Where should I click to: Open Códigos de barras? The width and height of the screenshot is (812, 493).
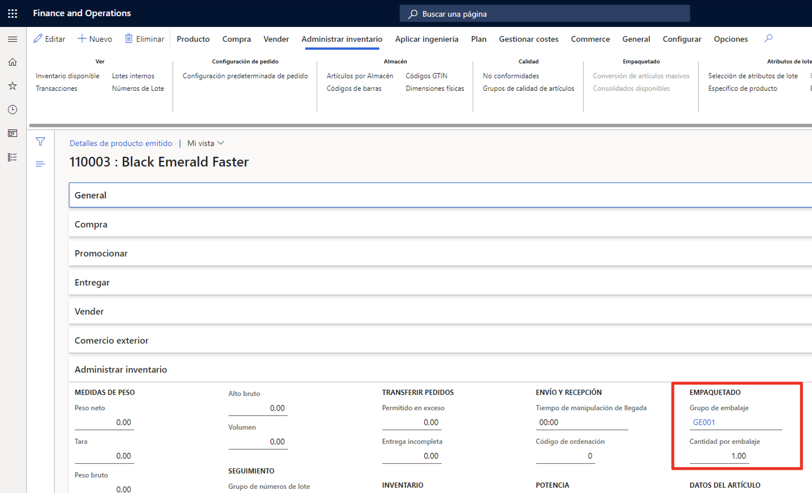pos(354,88)
